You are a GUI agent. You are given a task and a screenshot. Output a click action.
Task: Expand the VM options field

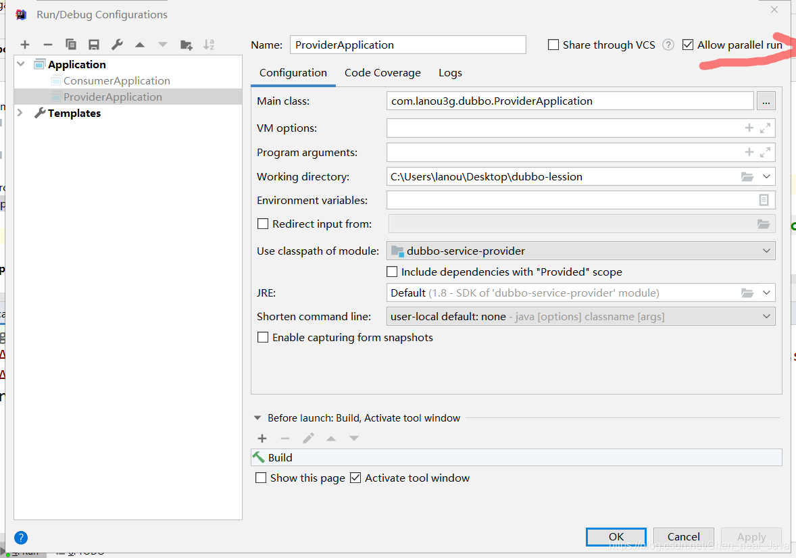pyautogui.click(x=765, y=128)
